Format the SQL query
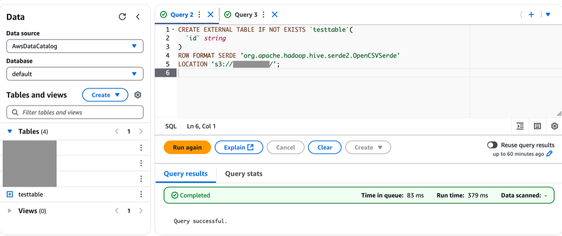The width and height of the screenshot is (562, 236). point(520,126)
